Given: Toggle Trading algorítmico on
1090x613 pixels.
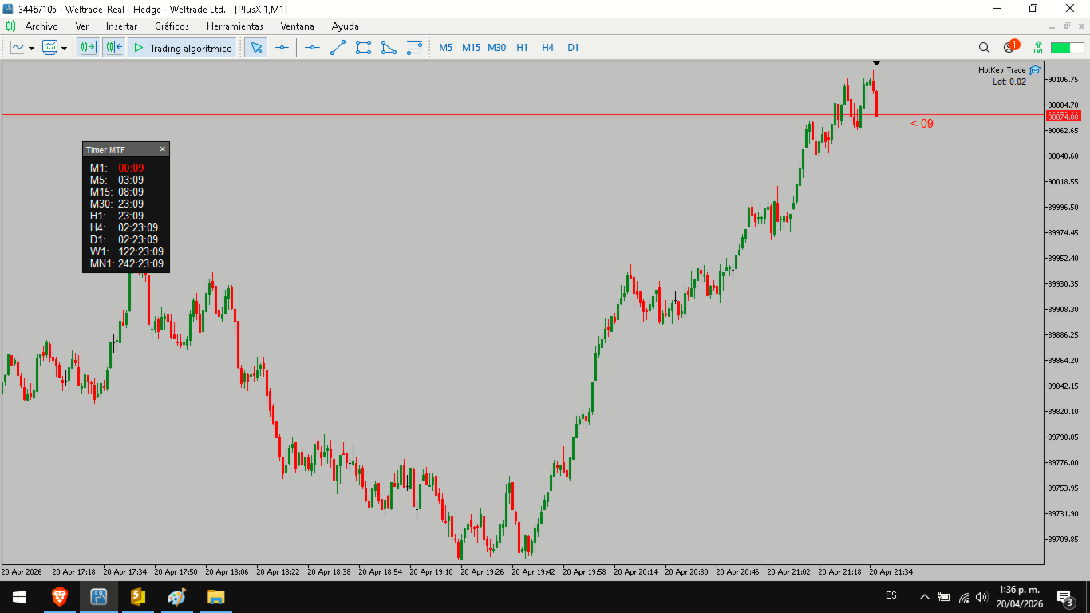Looking at the screenshot, I should click(183, 48).
